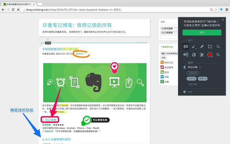
Task: Click the browser tab with blog title
Action: click(25, 3)
